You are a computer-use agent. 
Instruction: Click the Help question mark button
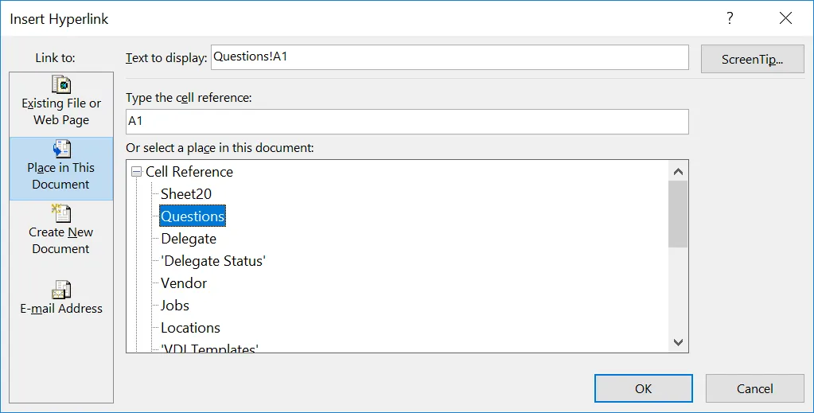(x=730, y=18)
